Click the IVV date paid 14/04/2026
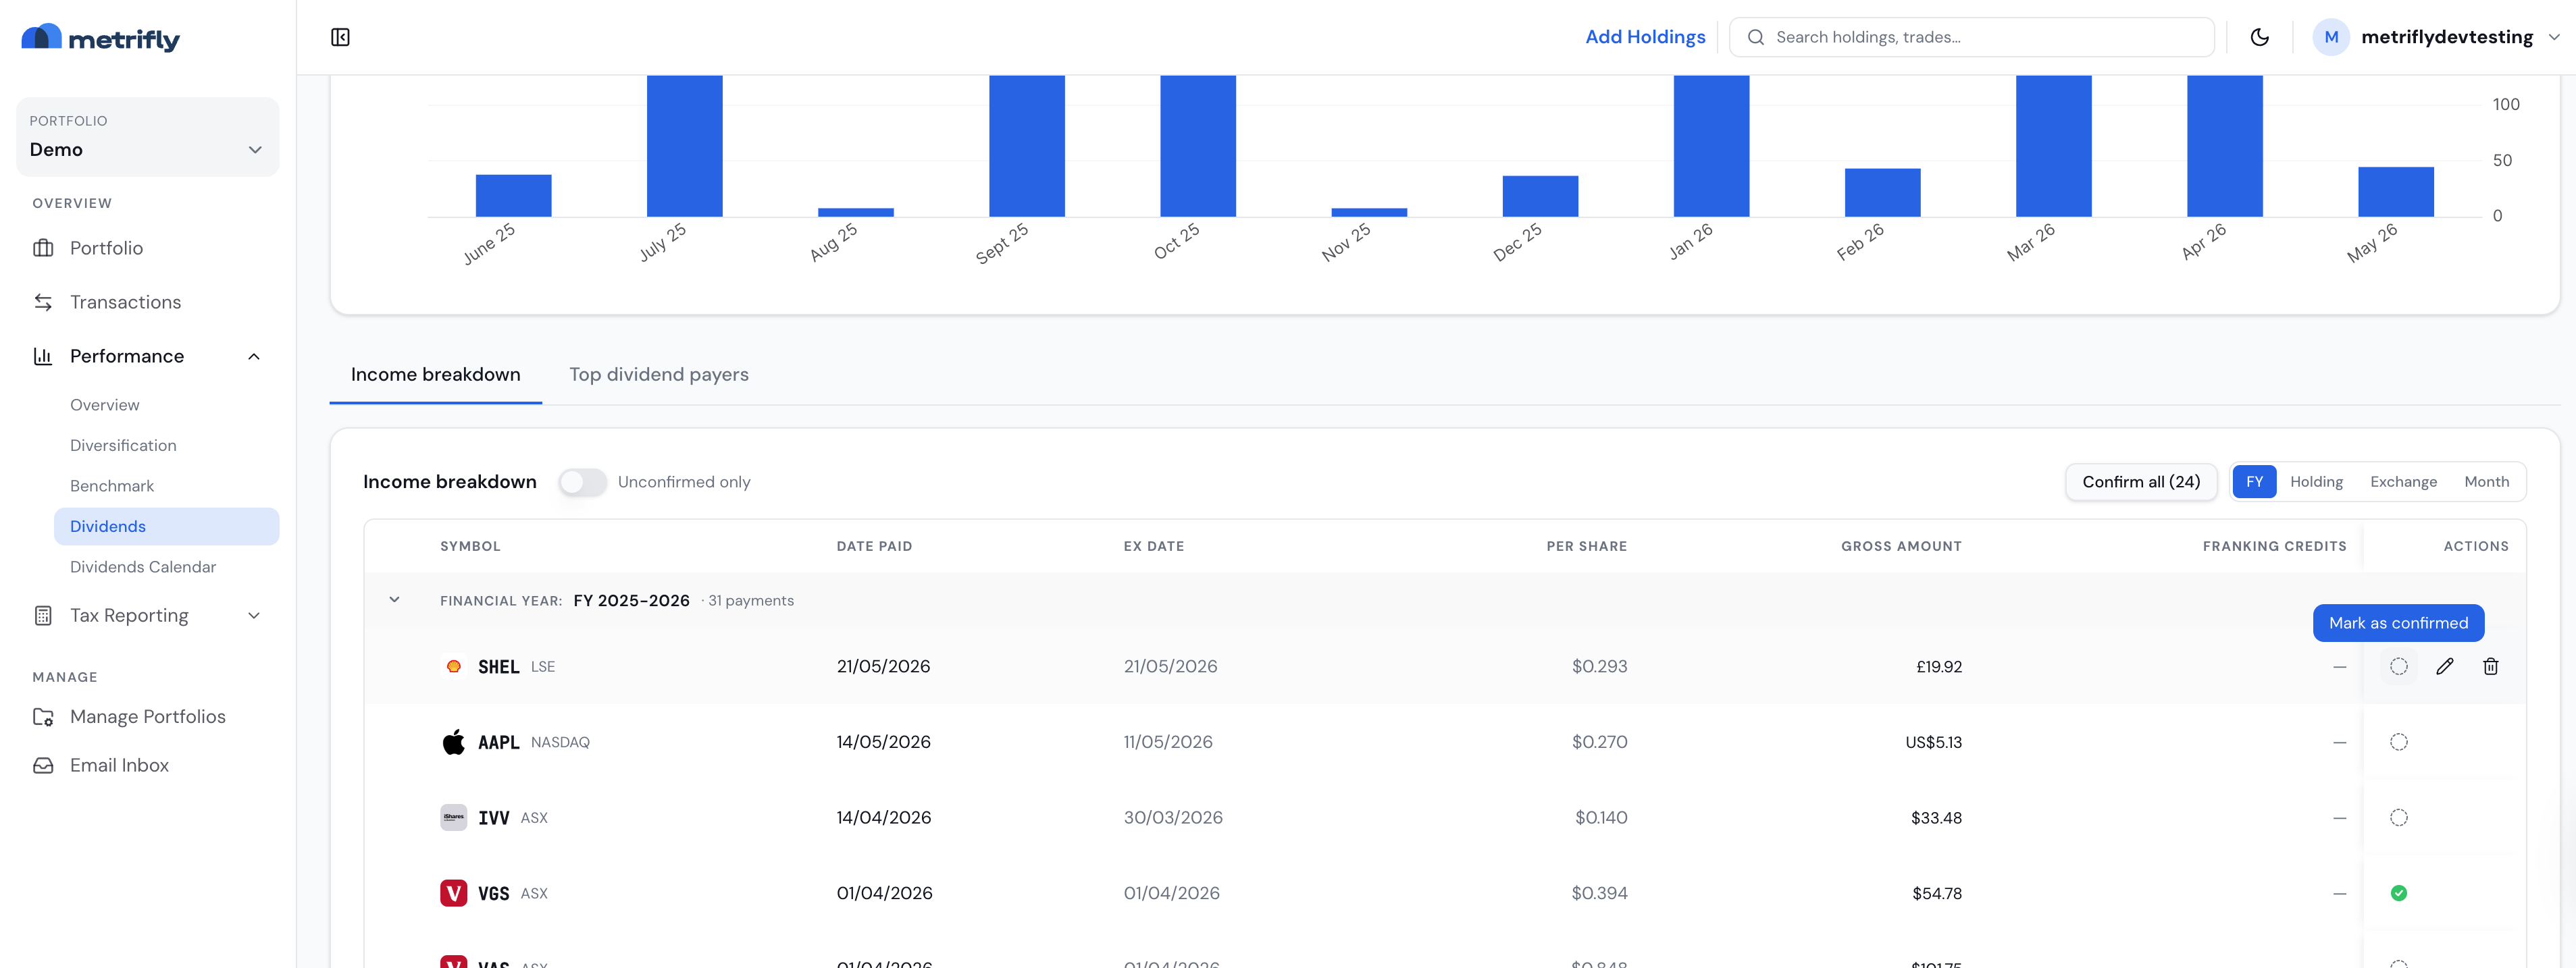This screenshot has height=968, width=2576. point(883,817)
